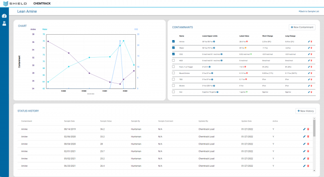Viewport: 324px width, 177px height.
Task: Uncheck the CO2 contaminant checkbox
Action: pos(173,54)
